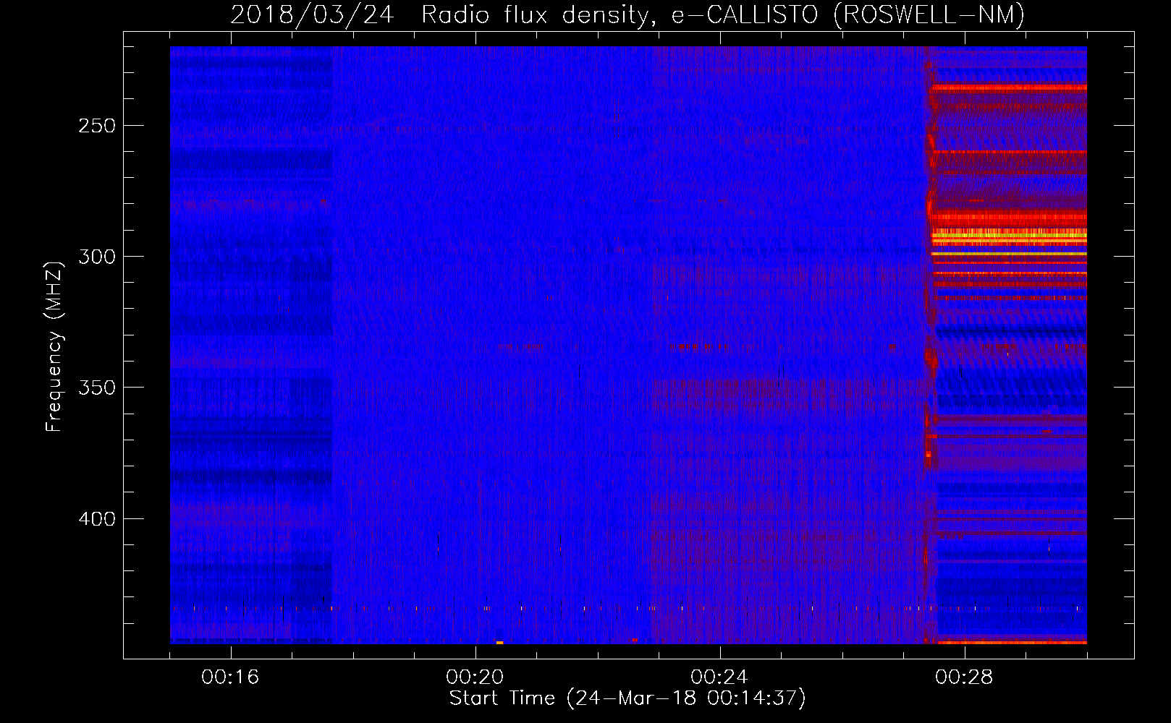Click the 250 frequency tick label
The width and height of the screenshot is (1171, 723).
[x=97, y=126]
